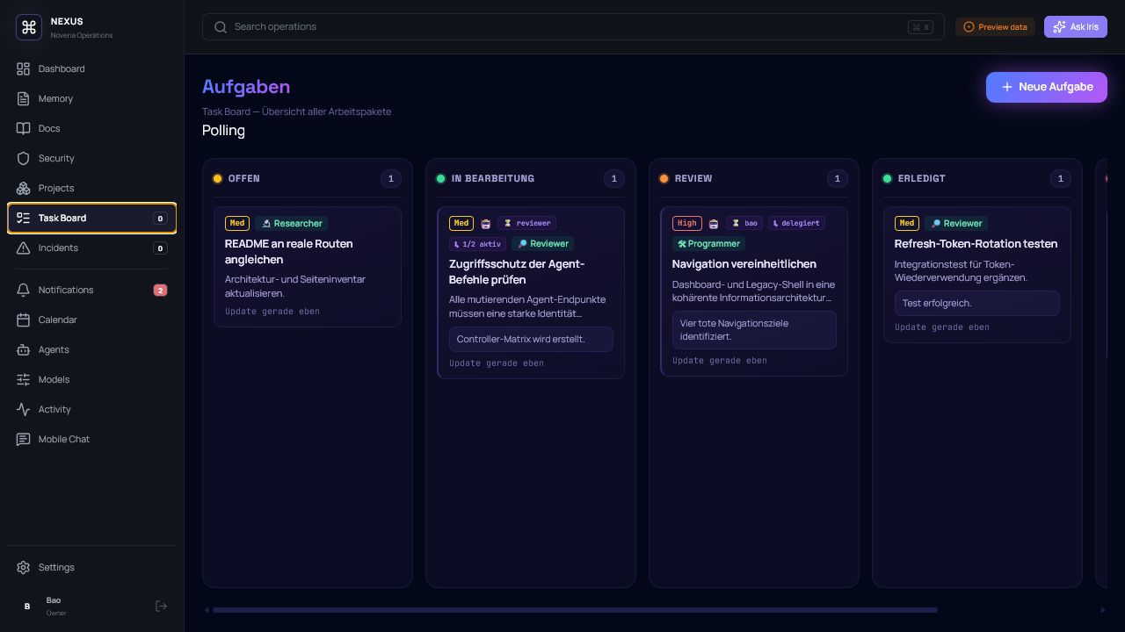Click the Bao avatar initial B

(27, 606)
